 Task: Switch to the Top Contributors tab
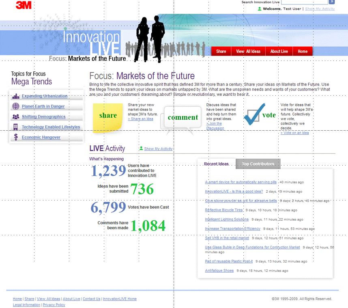tap(258, 164)
